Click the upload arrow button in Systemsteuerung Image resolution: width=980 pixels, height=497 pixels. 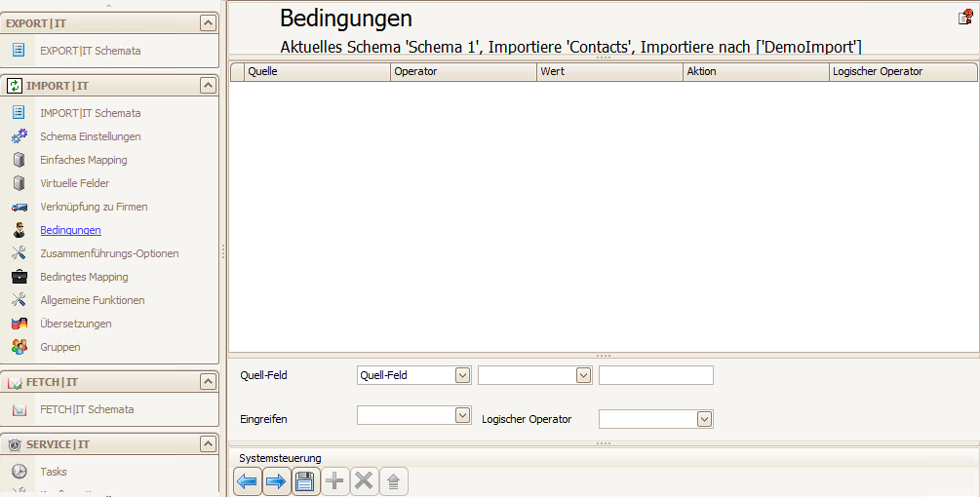(393, 481)
